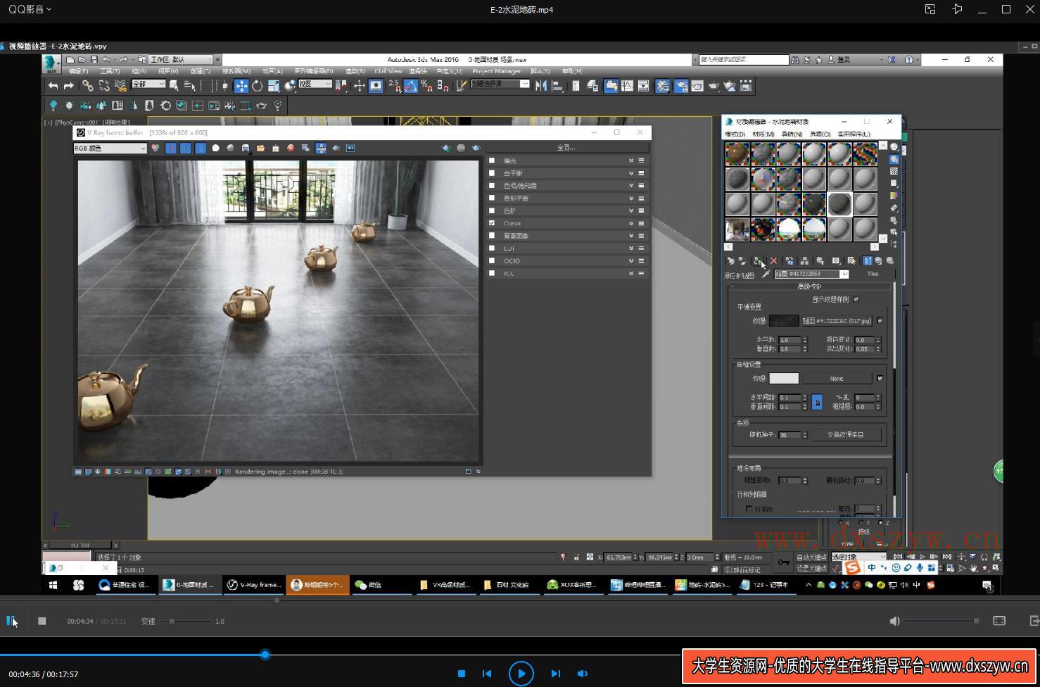Enable the 白平衡 white balance checkbox

tap(492, 173)
